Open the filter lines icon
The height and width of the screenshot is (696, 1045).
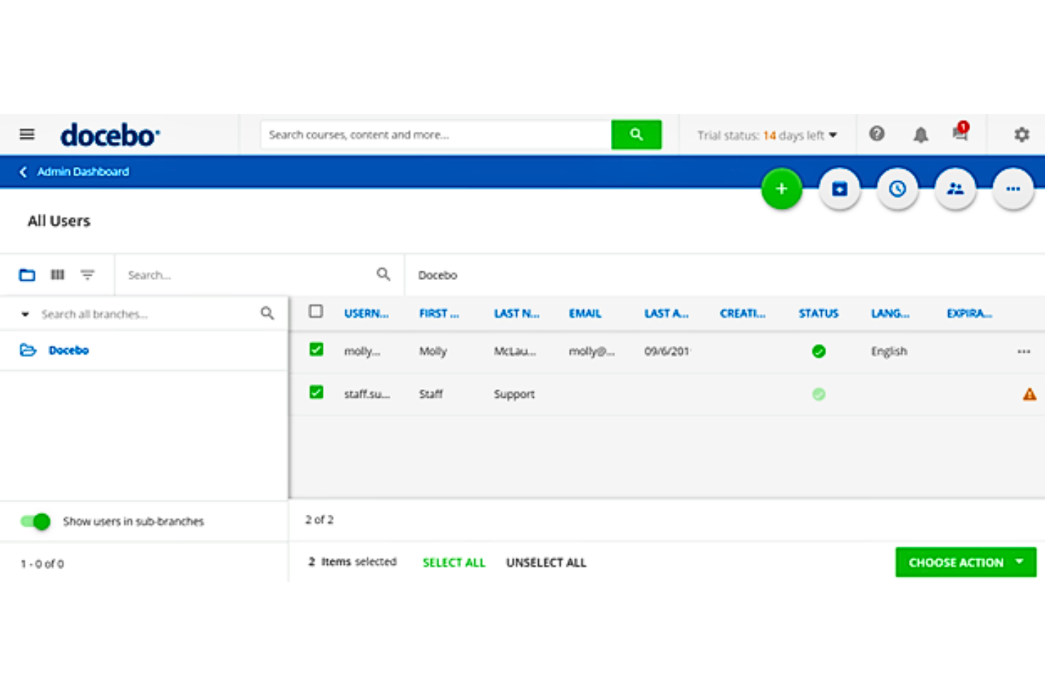[88, 274]
